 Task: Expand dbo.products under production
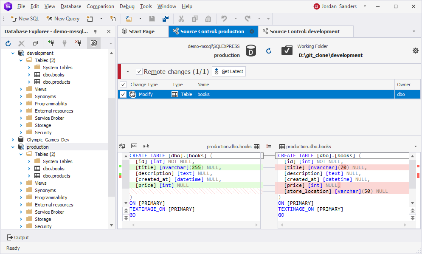29,176
